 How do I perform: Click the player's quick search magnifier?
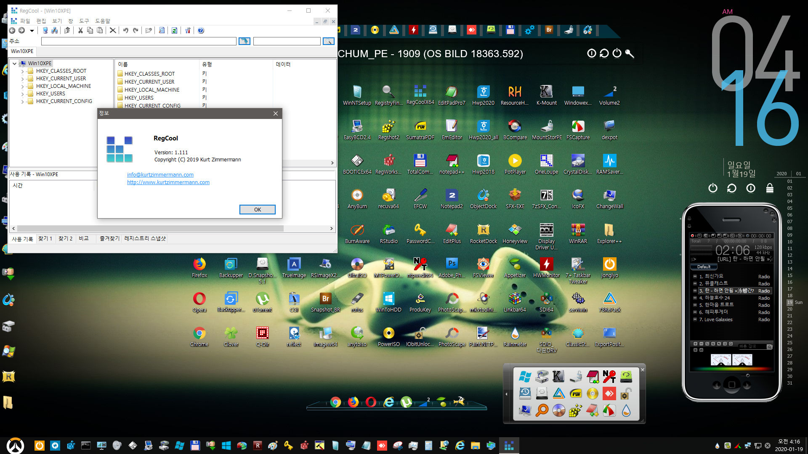(x=769, y=347)
